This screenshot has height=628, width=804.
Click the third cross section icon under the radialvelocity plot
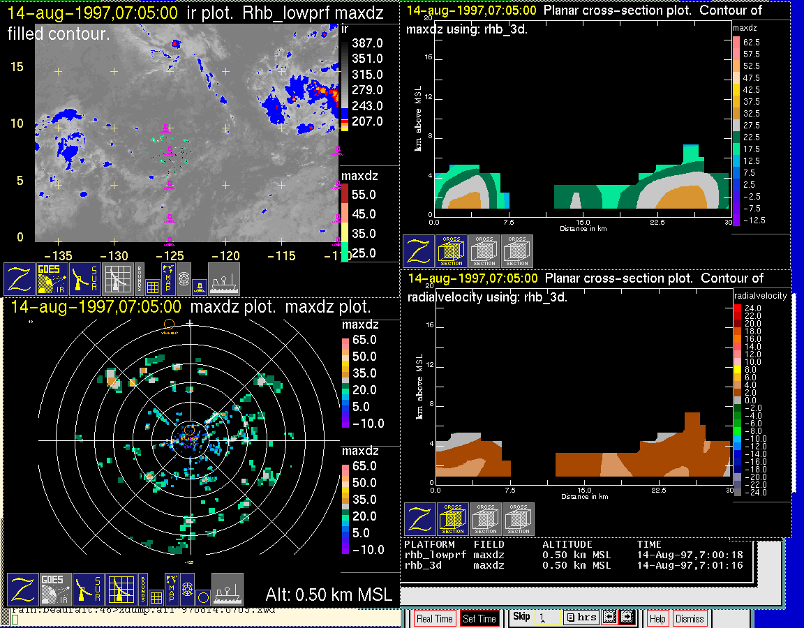tap(519, 520)
